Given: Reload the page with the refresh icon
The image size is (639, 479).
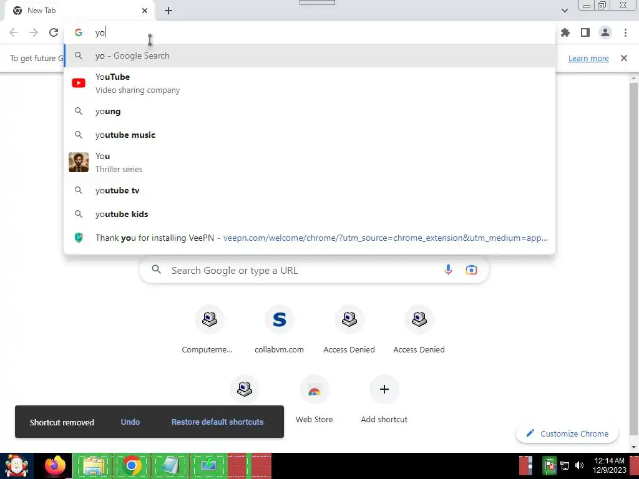Looking at the screenshot, I should (x=54, y=32).
